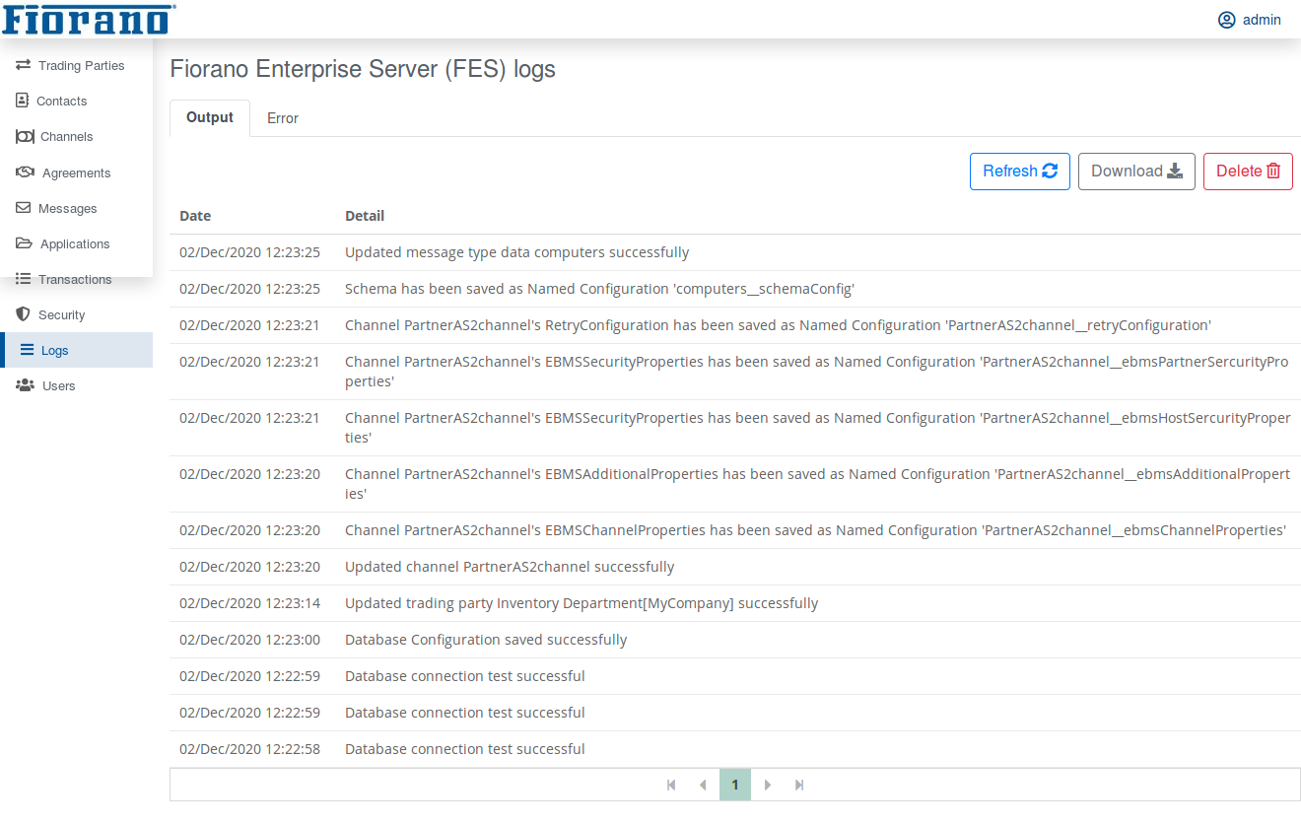
Task: Click the 12:23:00 date cell
Action: click(249, 640)
